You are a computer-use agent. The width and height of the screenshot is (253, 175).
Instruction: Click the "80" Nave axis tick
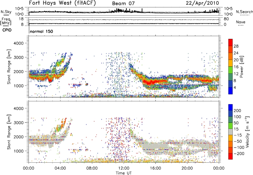[226, 19]
